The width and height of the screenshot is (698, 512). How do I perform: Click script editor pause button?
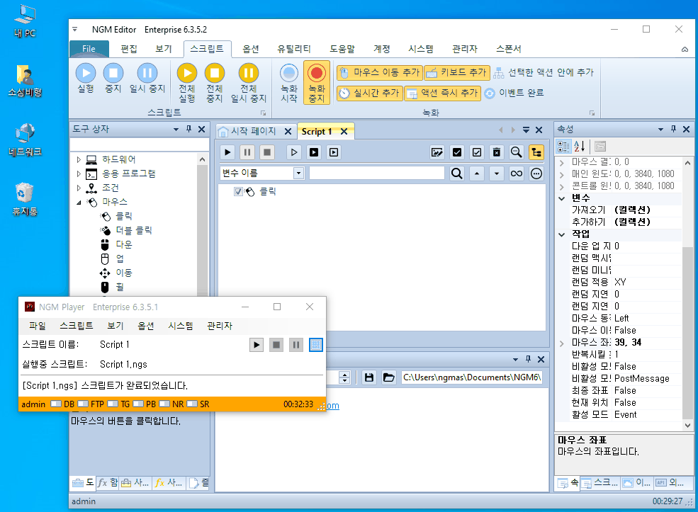[247, 152]
